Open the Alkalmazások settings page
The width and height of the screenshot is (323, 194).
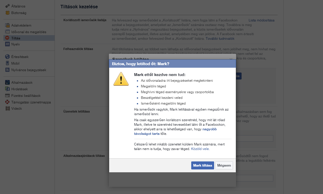point(22,82)
